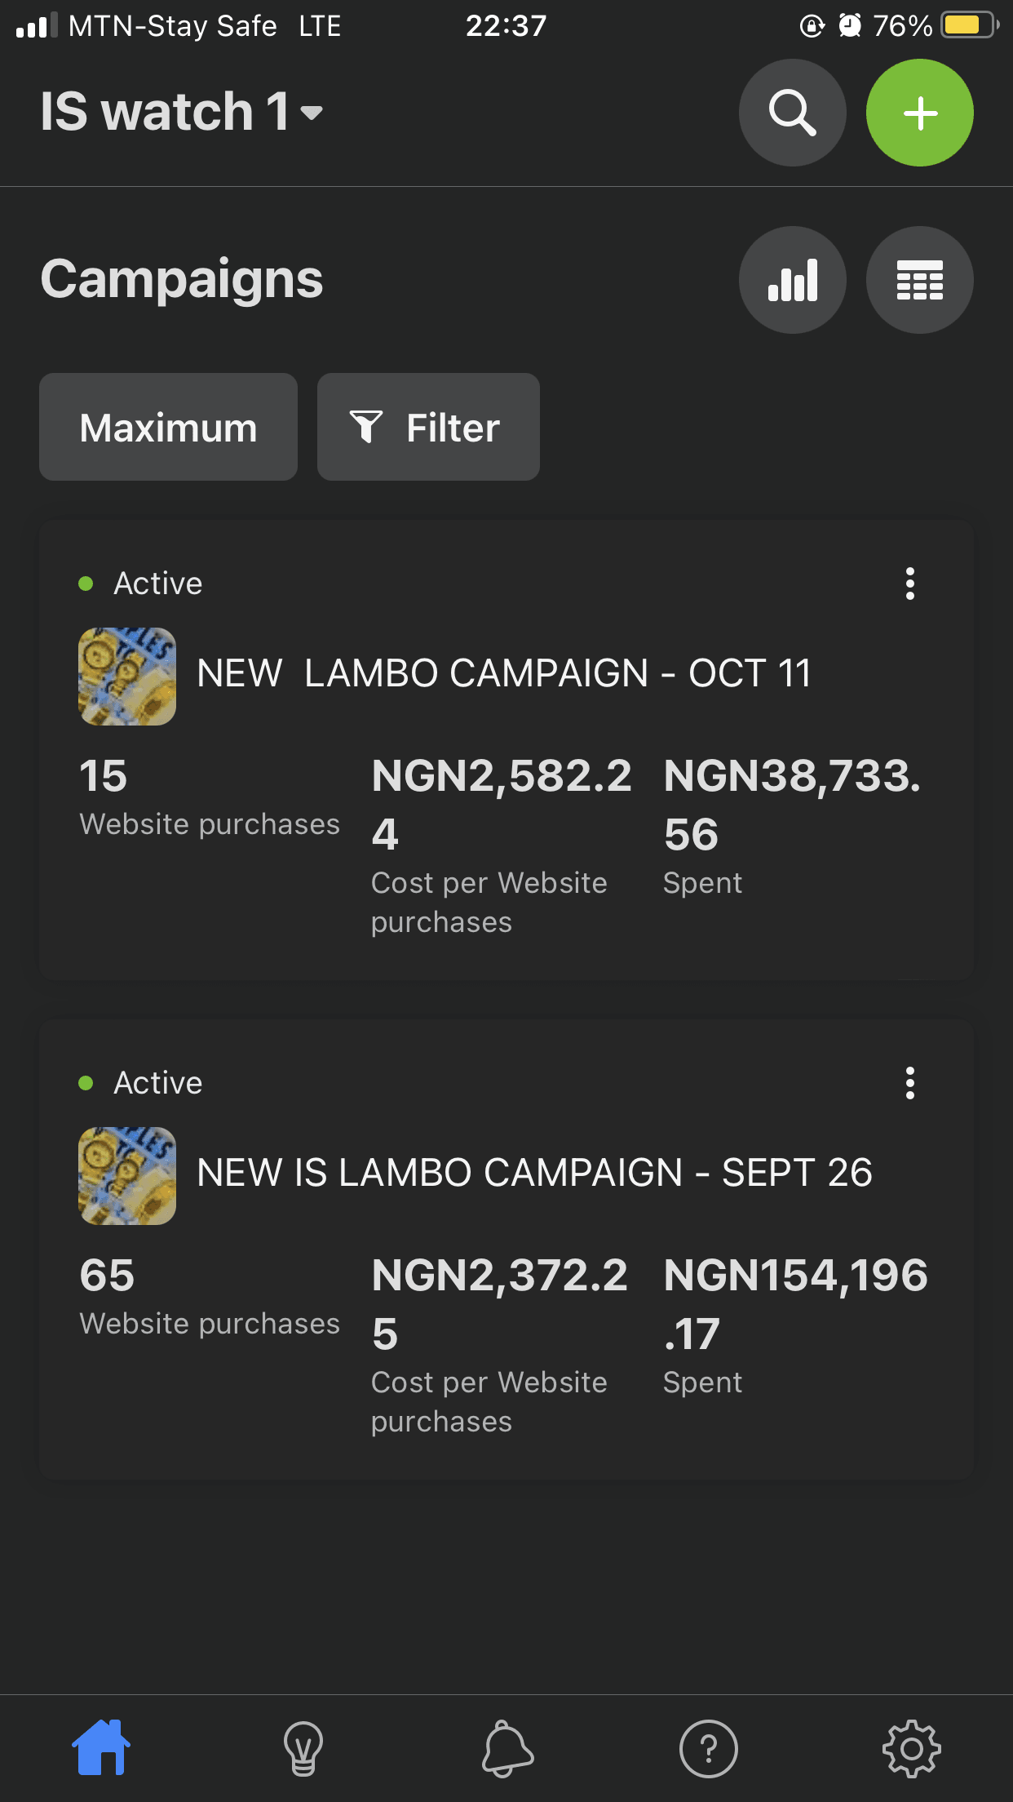Open the question mark help tab
1013x1802 pixels.
(709, 1748)
